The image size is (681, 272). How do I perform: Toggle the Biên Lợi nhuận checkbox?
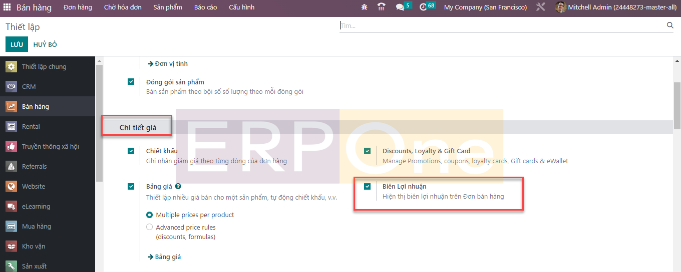(x=368, y=187)
